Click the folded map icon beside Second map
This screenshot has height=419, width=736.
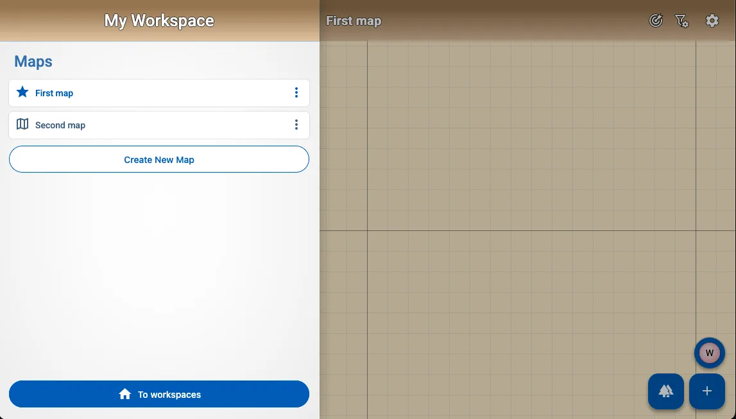pos(22,124)
